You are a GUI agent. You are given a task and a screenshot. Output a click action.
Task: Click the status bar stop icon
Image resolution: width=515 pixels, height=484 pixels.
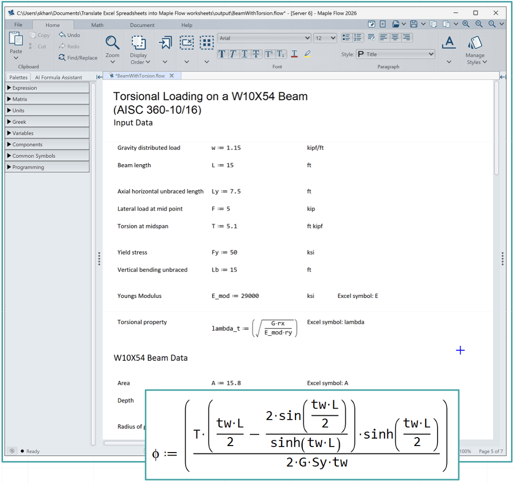click(x=12, y=451)
